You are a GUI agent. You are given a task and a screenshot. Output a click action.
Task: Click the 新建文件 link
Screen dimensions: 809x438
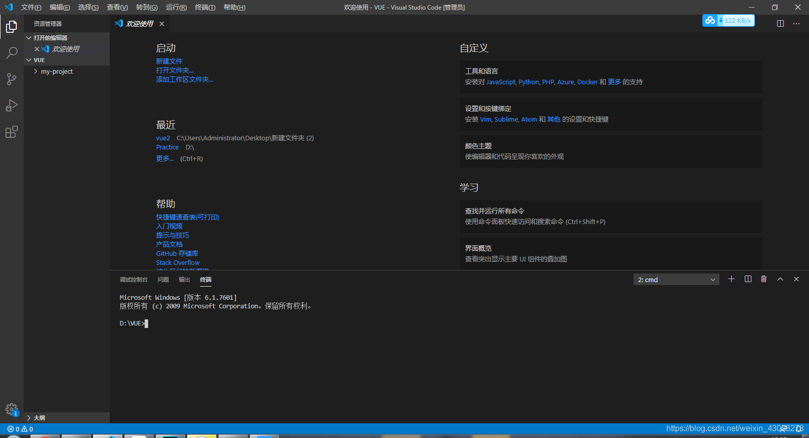(169, 62)
